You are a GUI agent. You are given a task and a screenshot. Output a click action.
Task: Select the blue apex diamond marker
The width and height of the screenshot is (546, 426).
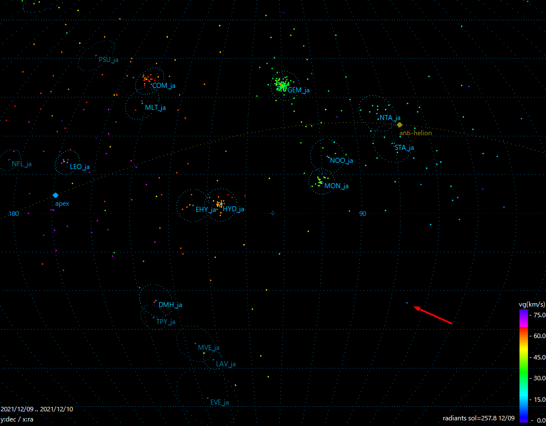coord(55,194)
